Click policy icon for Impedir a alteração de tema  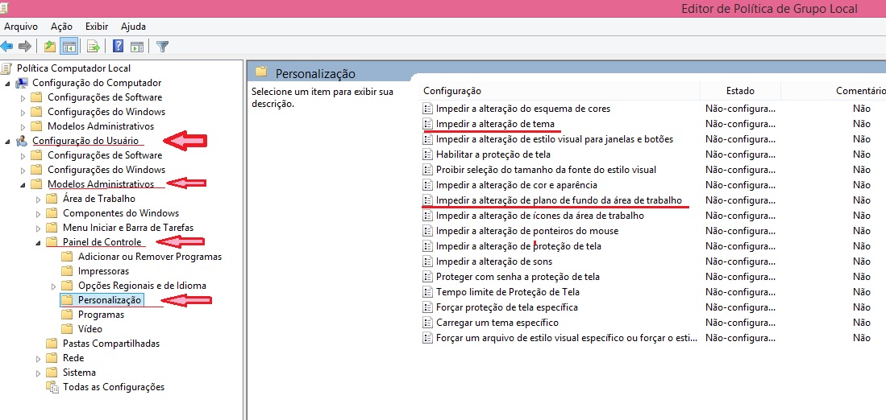(x=427, y=124)
